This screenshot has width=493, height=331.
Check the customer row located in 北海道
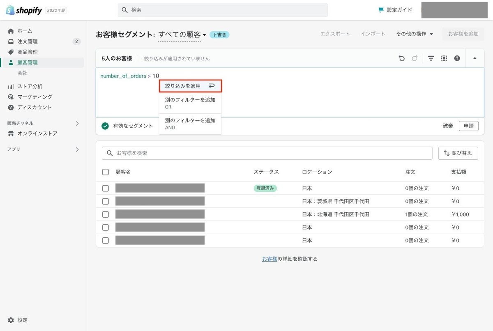click(106, 214)
